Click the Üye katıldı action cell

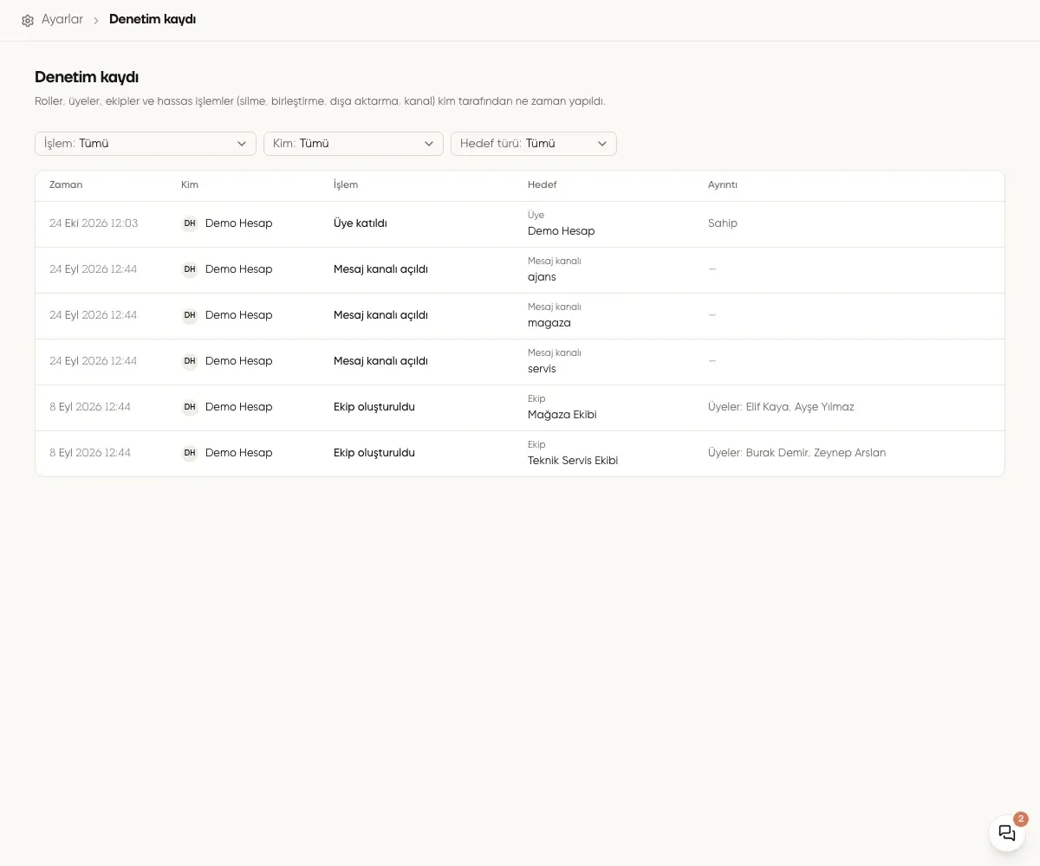point(361,223)
